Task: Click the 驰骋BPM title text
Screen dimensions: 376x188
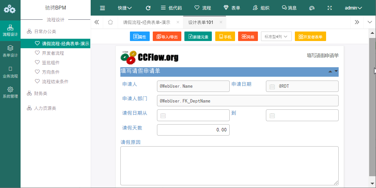Action: [x=55, y=8]
